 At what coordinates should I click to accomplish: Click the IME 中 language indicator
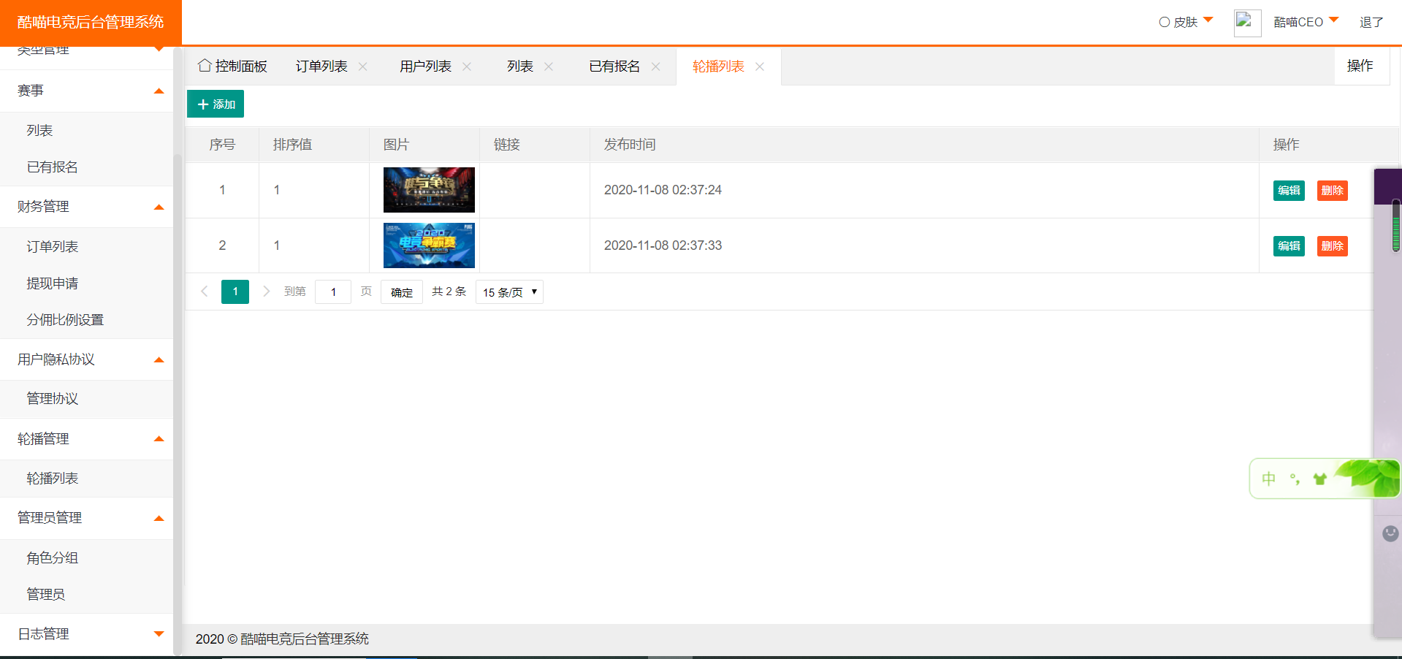point(1269,479)
